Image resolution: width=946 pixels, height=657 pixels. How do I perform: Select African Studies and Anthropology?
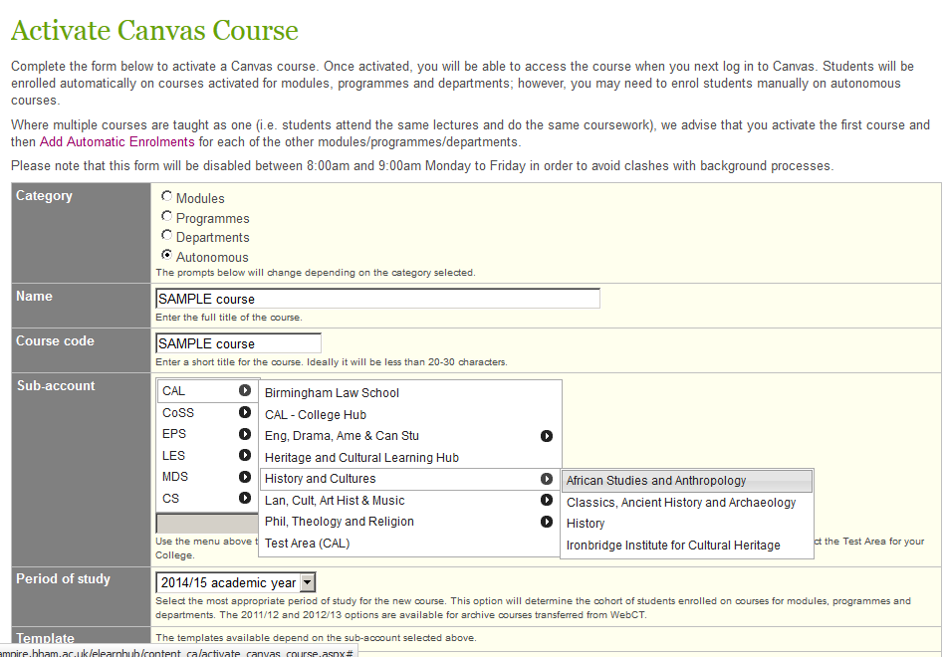point(656,481)
